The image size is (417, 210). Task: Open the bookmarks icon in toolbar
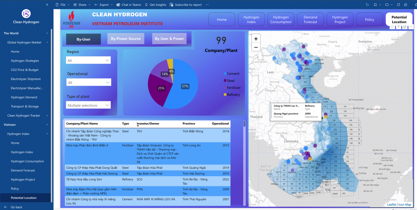[x=375, y=5]
